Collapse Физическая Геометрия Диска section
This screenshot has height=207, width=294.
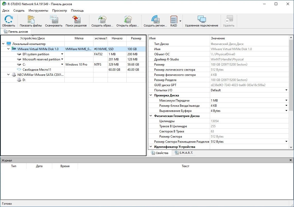point(151,116)
